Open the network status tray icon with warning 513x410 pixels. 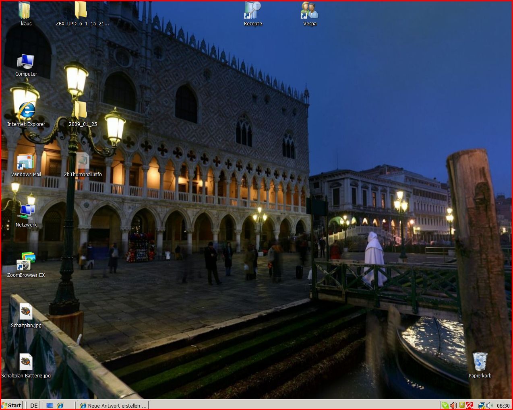[x=481, y=405]
